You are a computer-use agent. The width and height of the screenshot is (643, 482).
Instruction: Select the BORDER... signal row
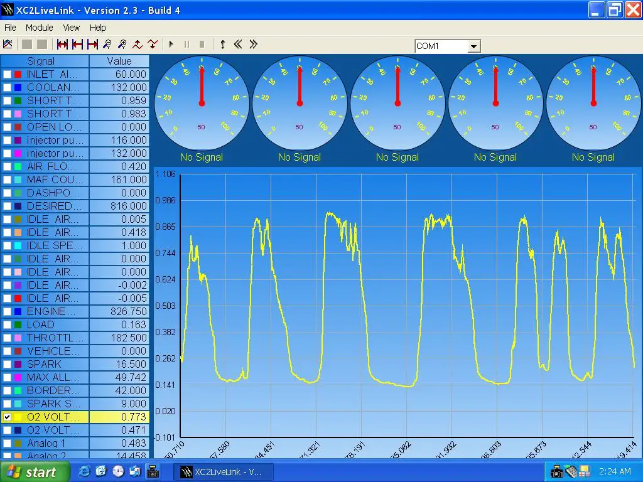point(75,390)
